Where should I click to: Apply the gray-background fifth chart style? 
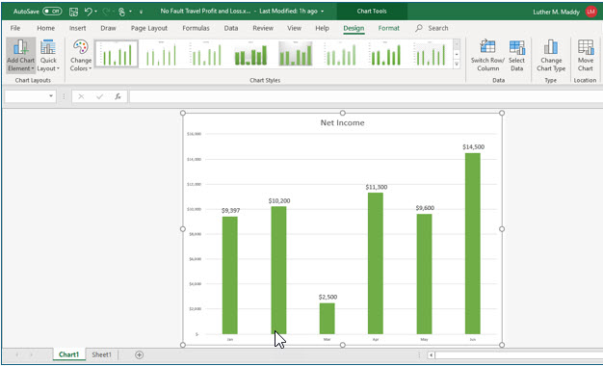click(x=296, y=54)
